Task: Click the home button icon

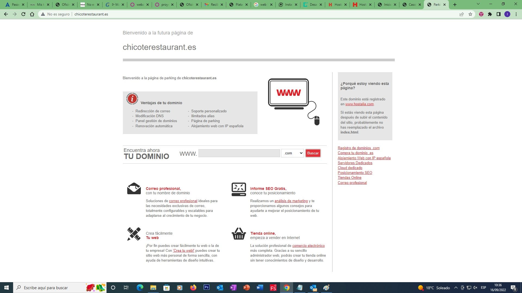Action: [32, 14]
